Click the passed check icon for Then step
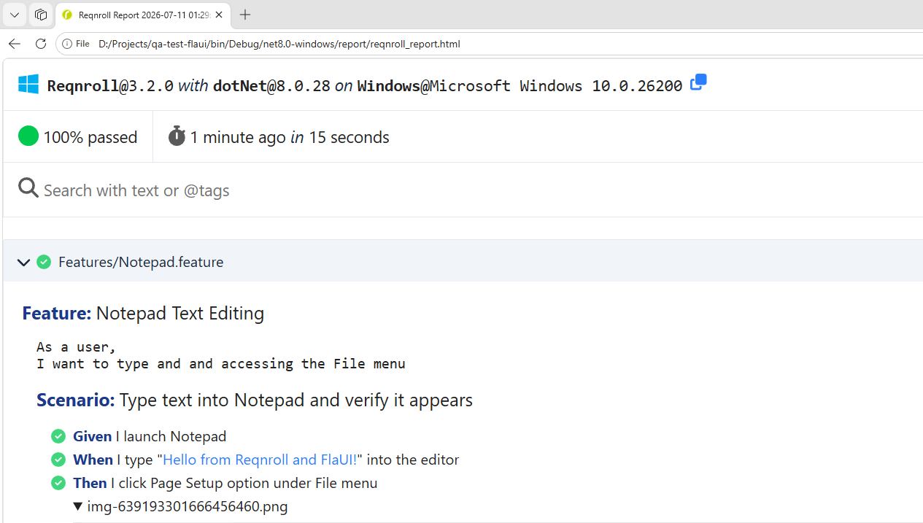The height and width of the screenshot is (523, 923). tap(58, 483)
